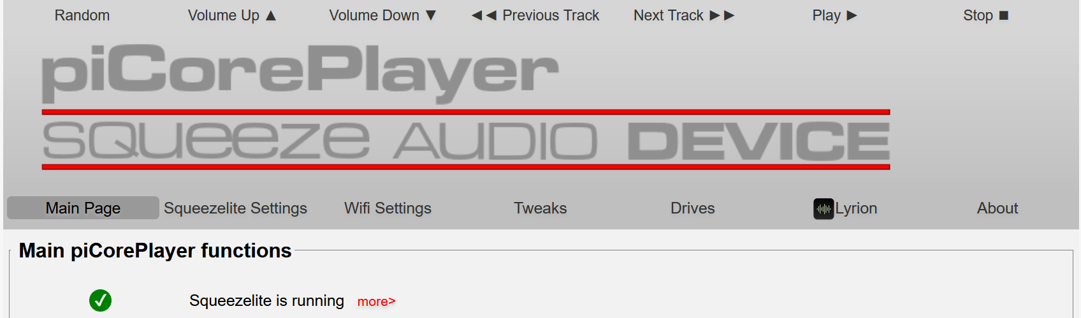The width and height of the screenshot is (1081, 318).
Task: Click the Volume Down triangle icon
Action: pyautogui.click(x=431, y=15)
